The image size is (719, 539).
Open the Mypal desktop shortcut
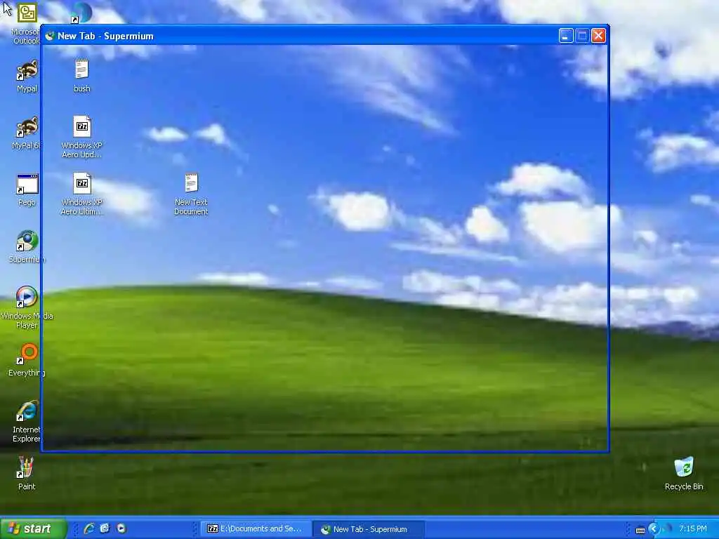click(x=27, y=69)
